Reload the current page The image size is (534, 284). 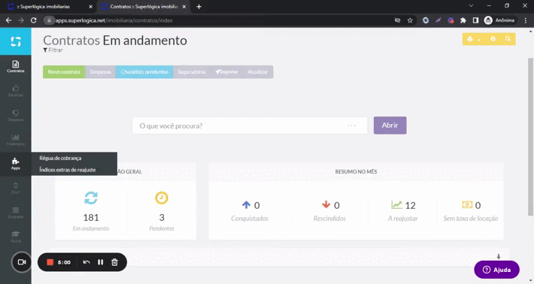pos(33,20)
